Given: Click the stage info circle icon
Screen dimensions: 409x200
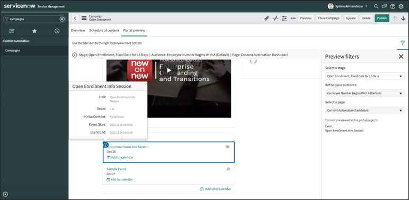Looking at the screenshot, I should pyautogui.click(x=75, y=55).
